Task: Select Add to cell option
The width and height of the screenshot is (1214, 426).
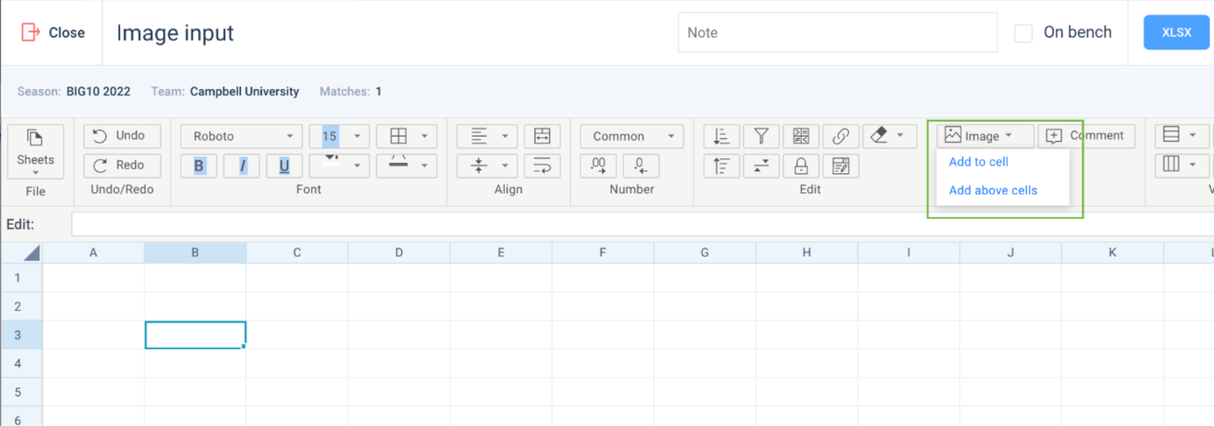Action: point(979,161)
